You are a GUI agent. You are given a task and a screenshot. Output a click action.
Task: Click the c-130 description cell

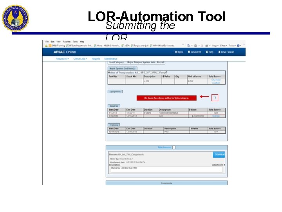point(152,81)
